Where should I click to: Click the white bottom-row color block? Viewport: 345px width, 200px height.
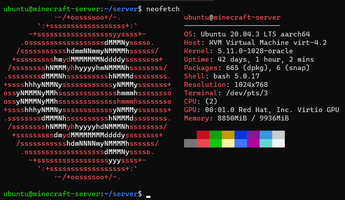[279, 143]
